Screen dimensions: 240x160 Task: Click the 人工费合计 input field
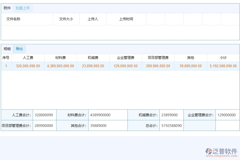click(x=44, y=115)
